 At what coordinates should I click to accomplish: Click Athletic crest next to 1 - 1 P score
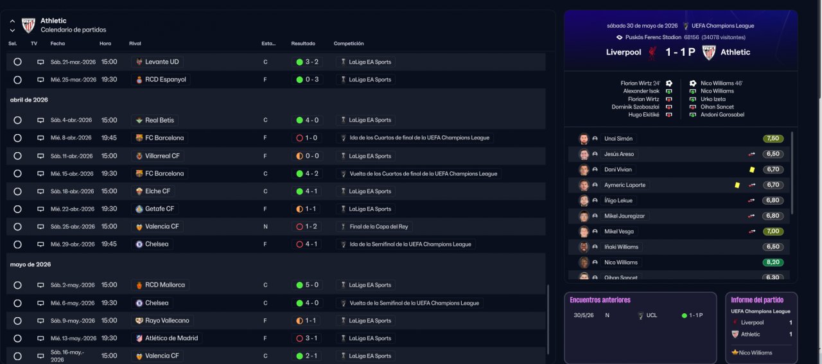pyautogui.click(x=709, y=52)
